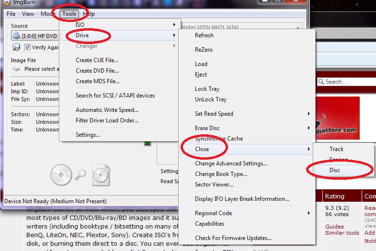Click the small green monitor icon
This screenshot has height=251, width=376.
click(x=148, y=143)
